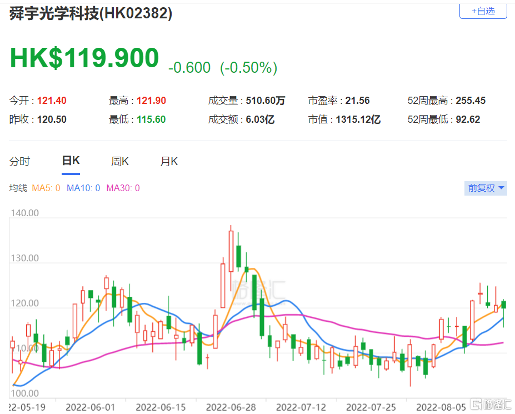Click the 昨收 value 120.50
Image resolution: width=515 pixels, height=414 pixels.
coord(52,119)
